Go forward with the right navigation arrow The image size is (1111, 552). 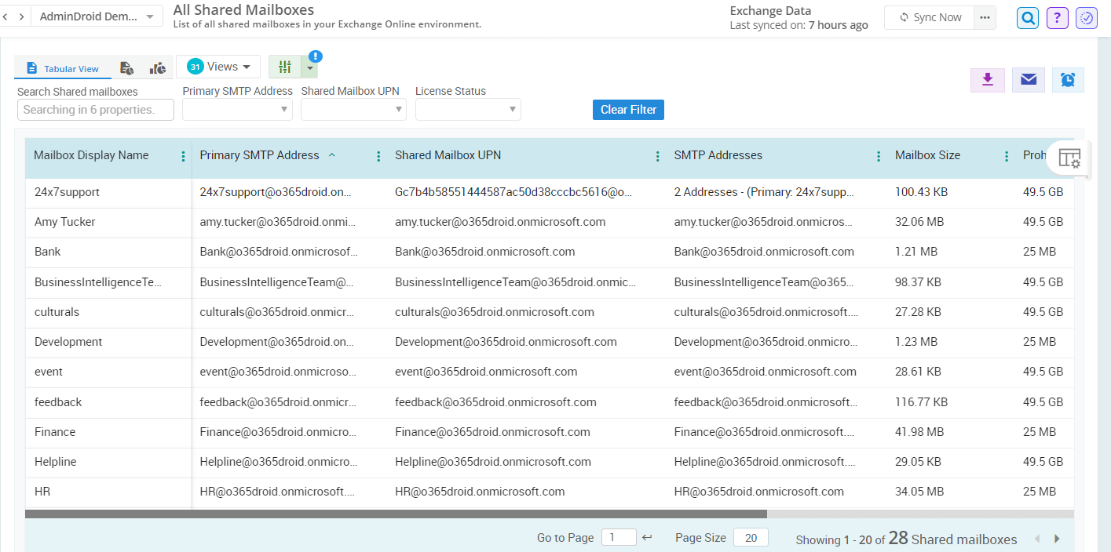pyautogui.click(x=22, y=16)
